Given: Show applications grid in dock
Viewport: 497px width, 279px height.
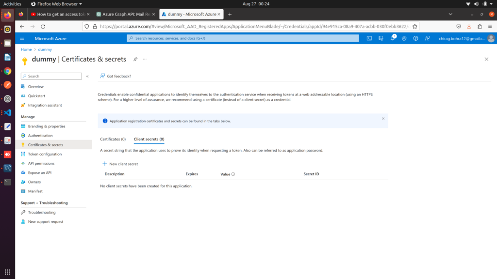Looking at the screenshot, I should coord(8,272).
